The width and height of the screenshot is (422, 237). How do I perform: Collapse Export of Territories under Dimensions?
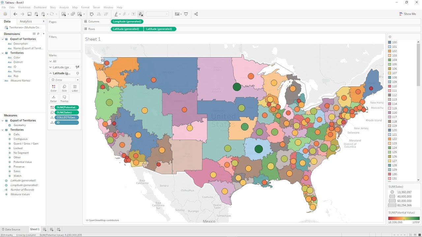pos(3,39)
